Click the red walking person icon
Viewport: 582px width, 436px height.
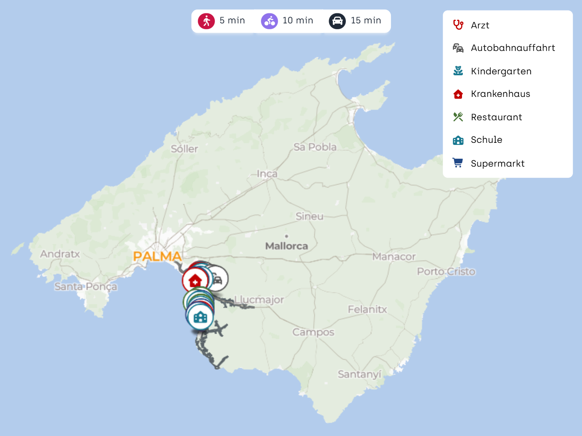pyautogui.click(x=206, y=21)
